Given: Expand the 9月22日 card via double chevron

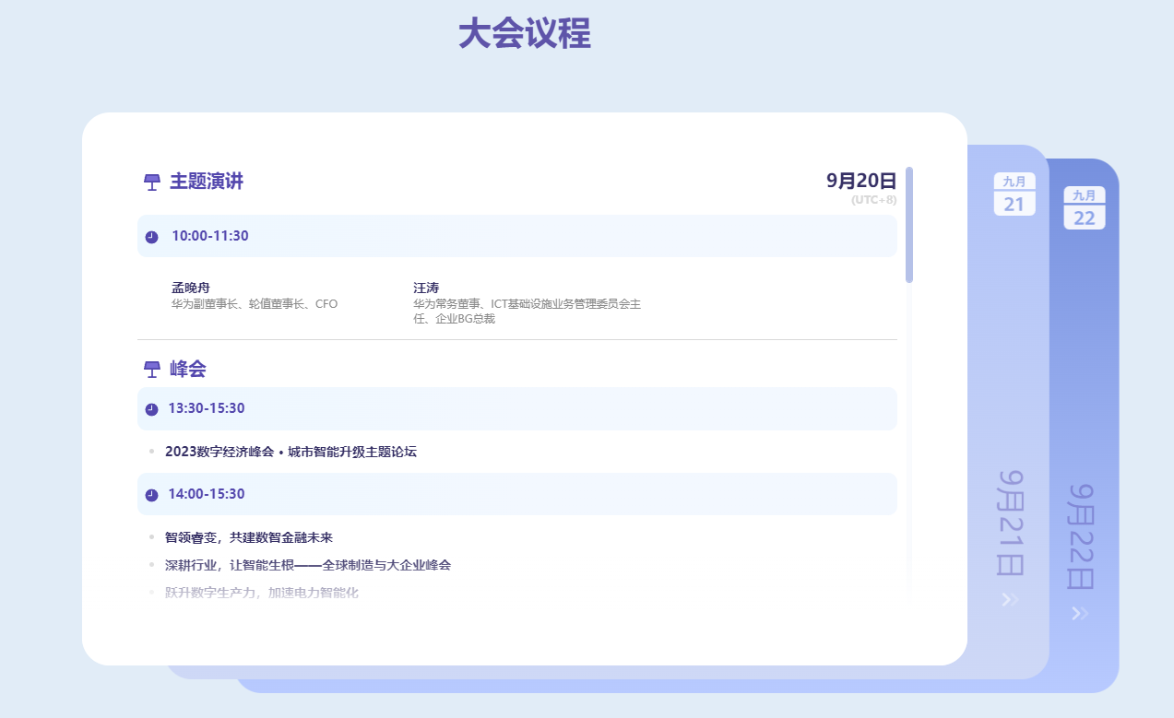Looking at the screenshot, I should [x=1080, y=614].
